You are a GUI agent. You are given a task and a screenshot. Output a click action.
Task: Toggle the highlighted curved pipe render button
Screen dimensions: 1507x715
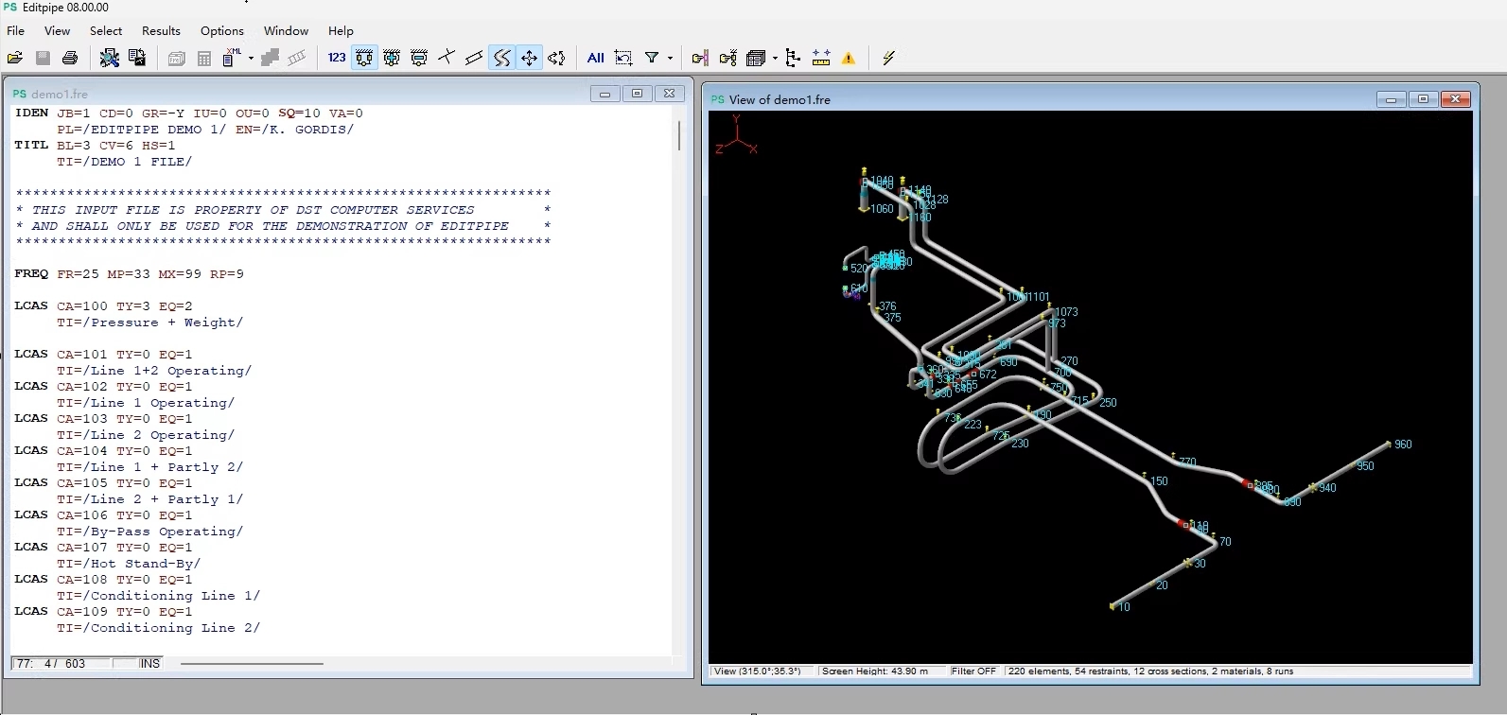tap(501, 58)
